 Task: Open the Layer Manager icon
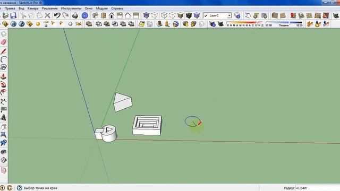pyautogui.click(x=237, y=15)
